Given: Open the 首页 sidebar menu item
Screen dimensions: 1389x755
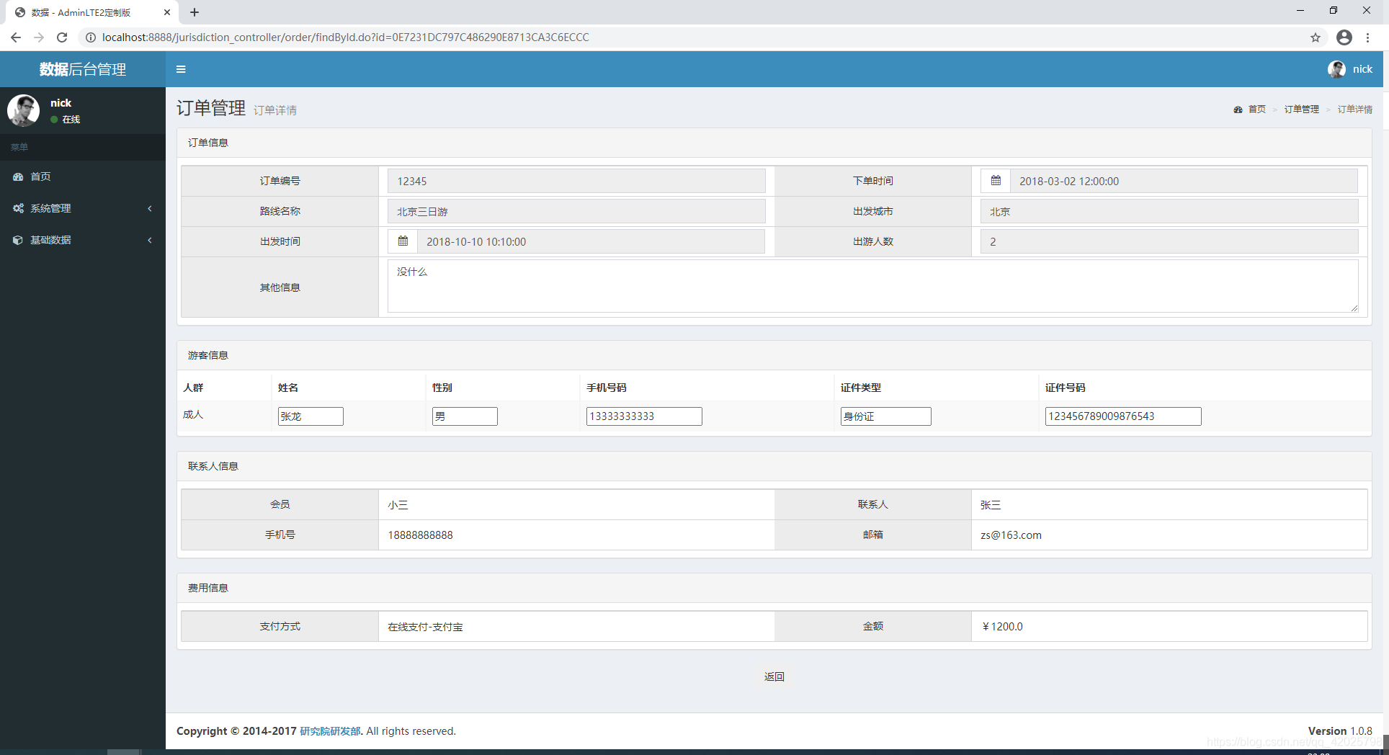Looking at the screenshot, I should point(83,177).
